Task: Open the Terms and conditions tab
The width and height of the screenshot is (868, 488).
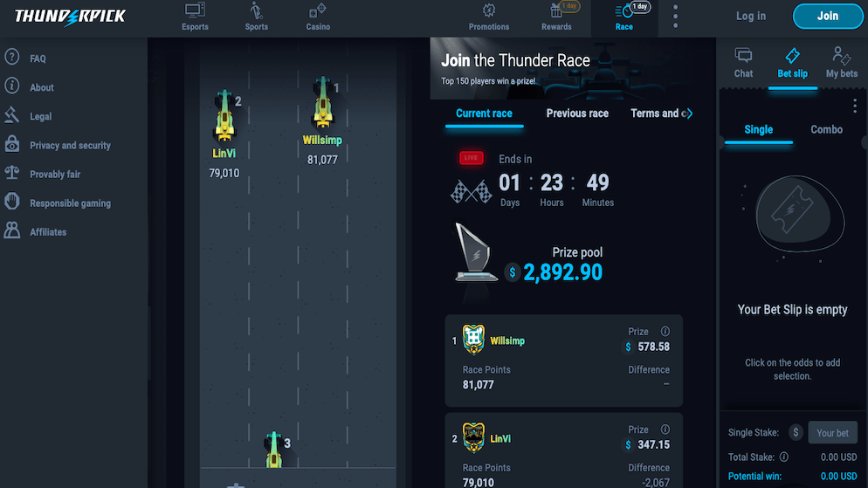Action: click(657, 113)
